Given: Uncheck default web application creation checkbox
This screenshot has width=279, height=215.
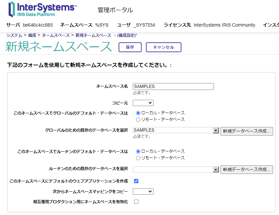Looking at the screenshot, I should (x=136, y=181).
